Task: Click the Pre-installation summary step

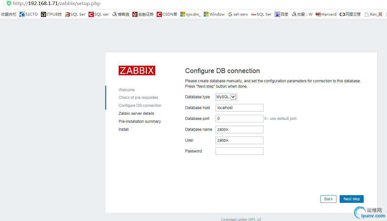Action: [140, 122]
